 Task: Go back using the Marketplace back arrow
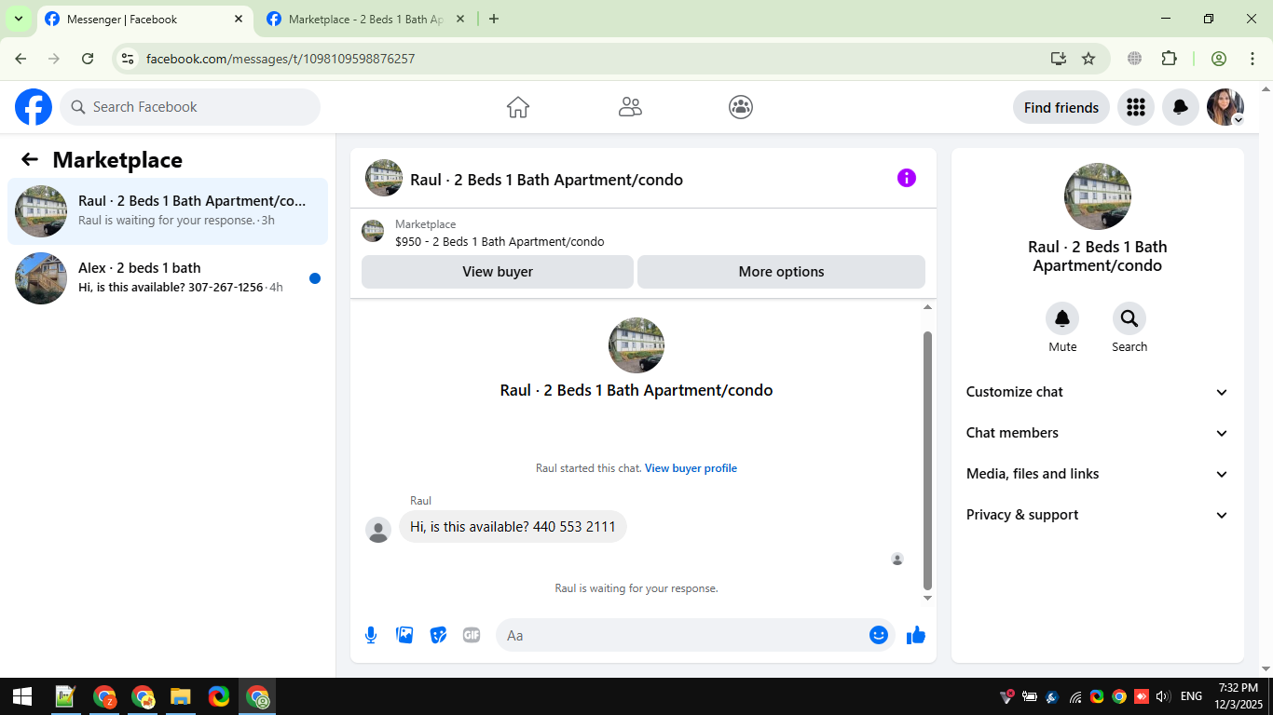click(30, 159)
